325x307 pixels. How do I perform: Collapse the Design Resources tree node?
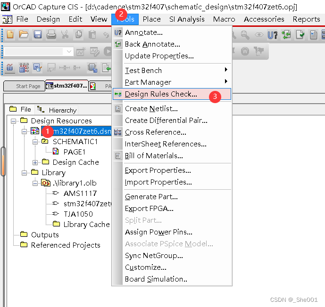point(13,121)
